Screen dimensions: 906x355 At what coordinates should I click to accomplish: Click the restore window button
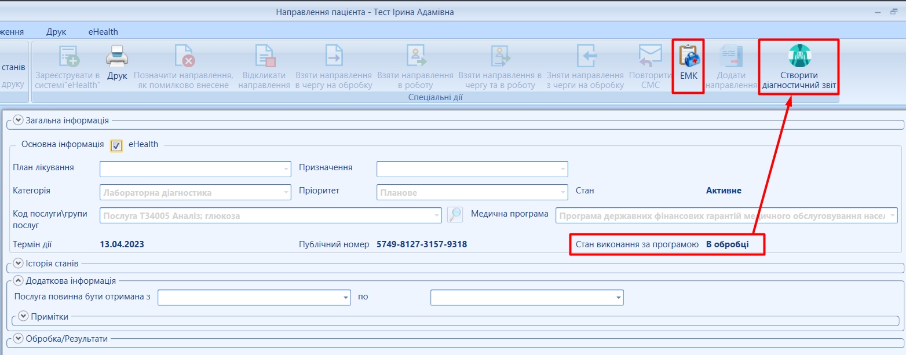pos(894,12)
